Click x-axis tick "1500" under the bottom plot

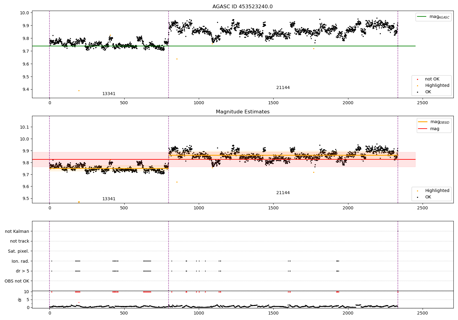tap(273, 313)
